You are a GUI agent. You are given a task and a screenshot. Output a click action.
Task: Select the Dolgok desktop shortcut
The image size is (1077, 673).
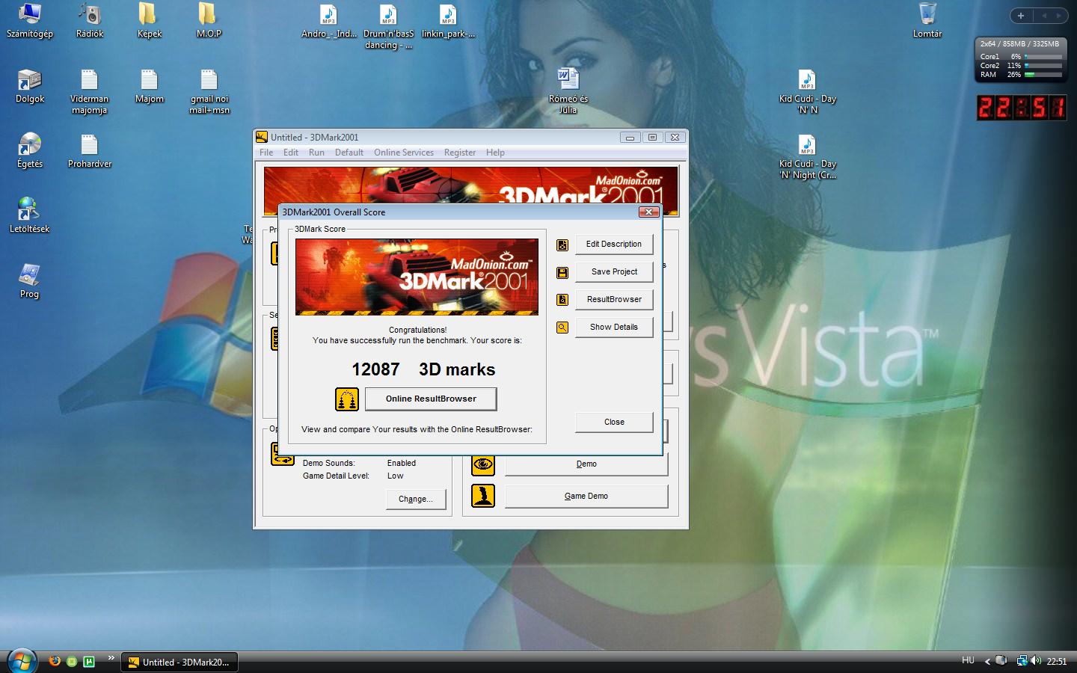coord(30,86)
